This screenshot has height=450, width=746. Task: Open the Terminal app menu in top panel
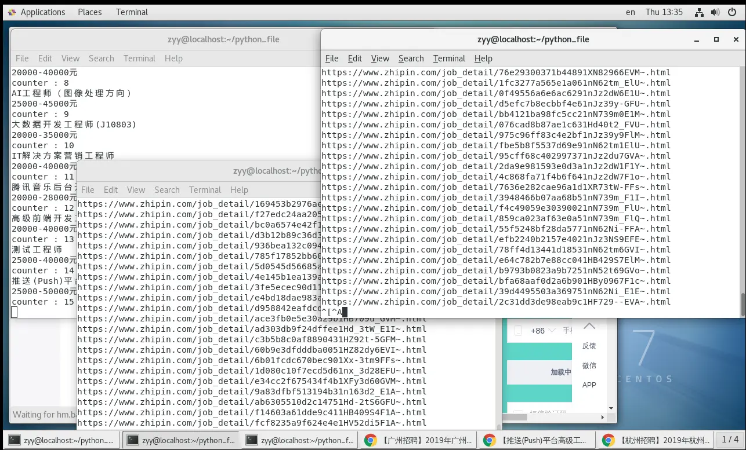coord(132,12)
